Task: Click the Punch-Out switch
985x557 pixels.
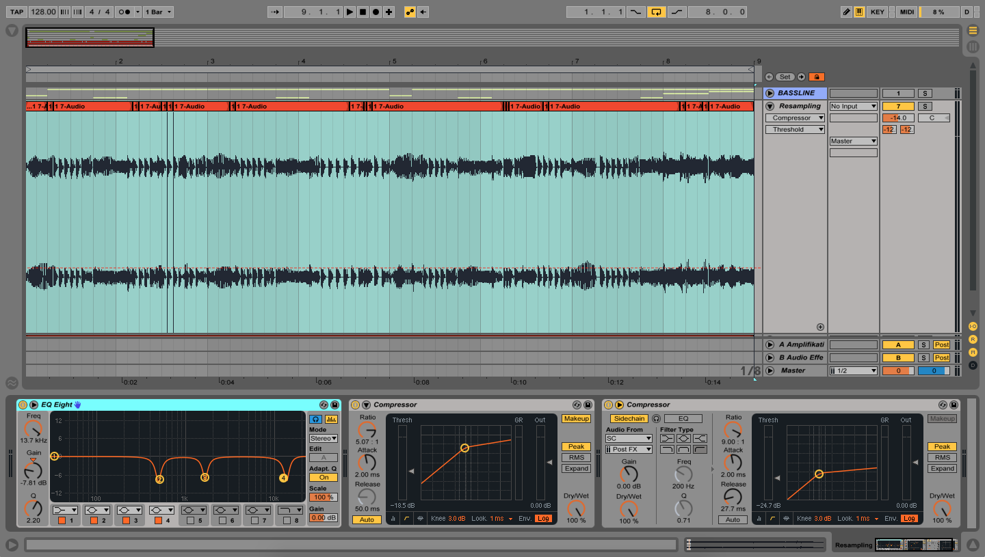Action: point(677,12)
